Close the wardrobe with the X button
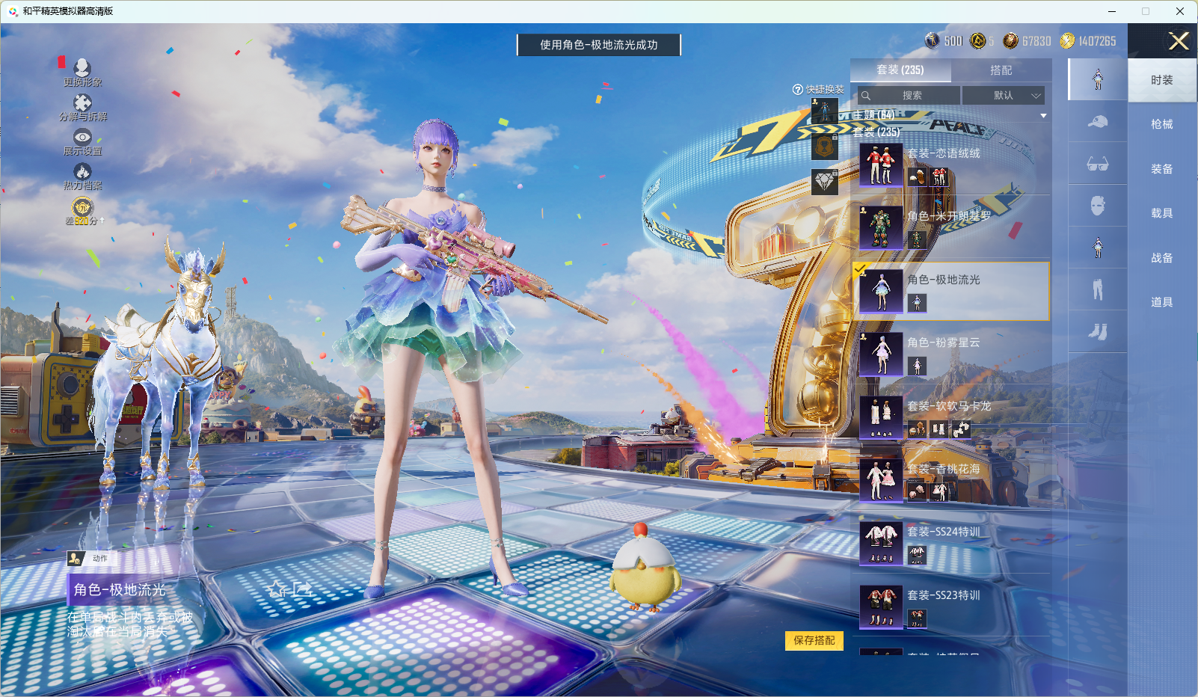 [x=1179, y=41]
